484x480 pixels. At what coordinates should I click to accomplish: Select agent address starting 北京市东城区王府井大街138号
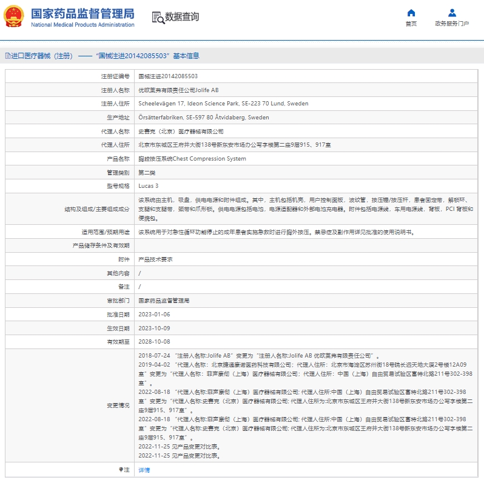(235, 145)
